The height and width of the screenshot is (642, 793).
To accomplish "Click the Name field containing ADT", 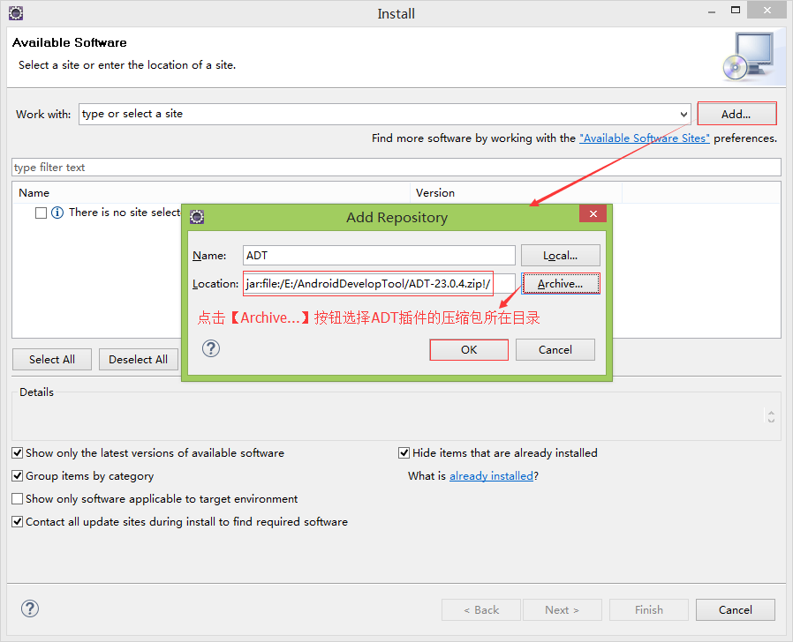I will 379,256.
